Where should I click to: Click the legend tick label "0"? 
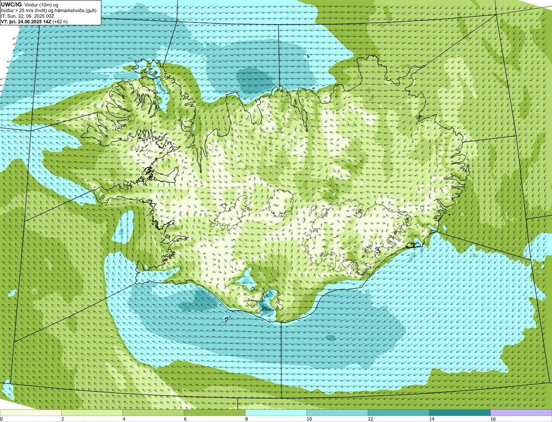[x=1, y=419]
